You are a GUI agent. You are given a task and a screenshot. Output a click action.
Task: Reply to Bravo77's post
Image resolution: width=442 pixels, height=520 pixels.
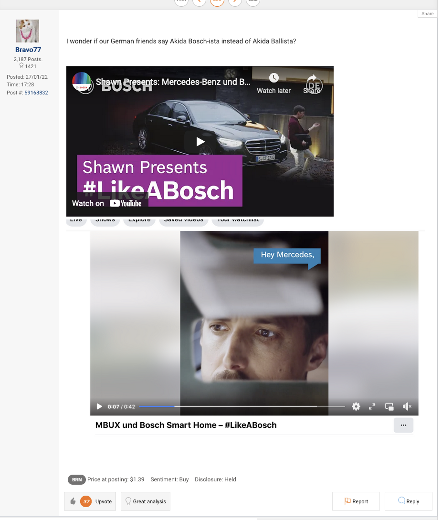tap(408, 501)
